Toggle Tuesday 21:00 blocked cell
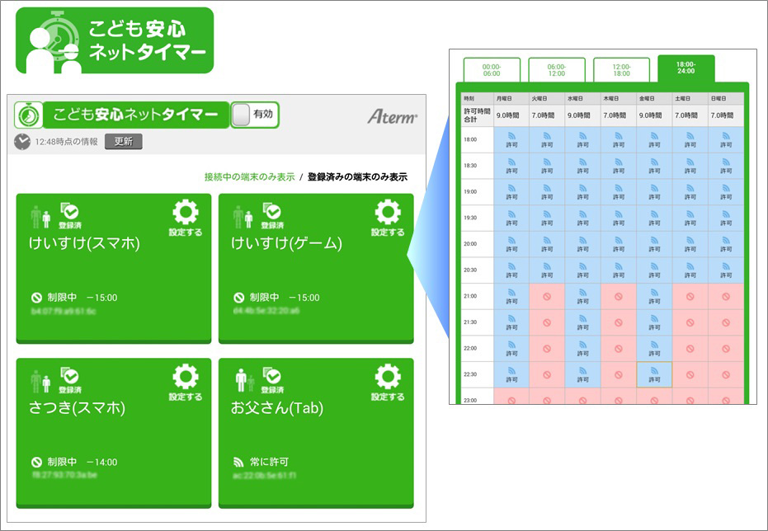The image size is (768, 531). (547, 297)
